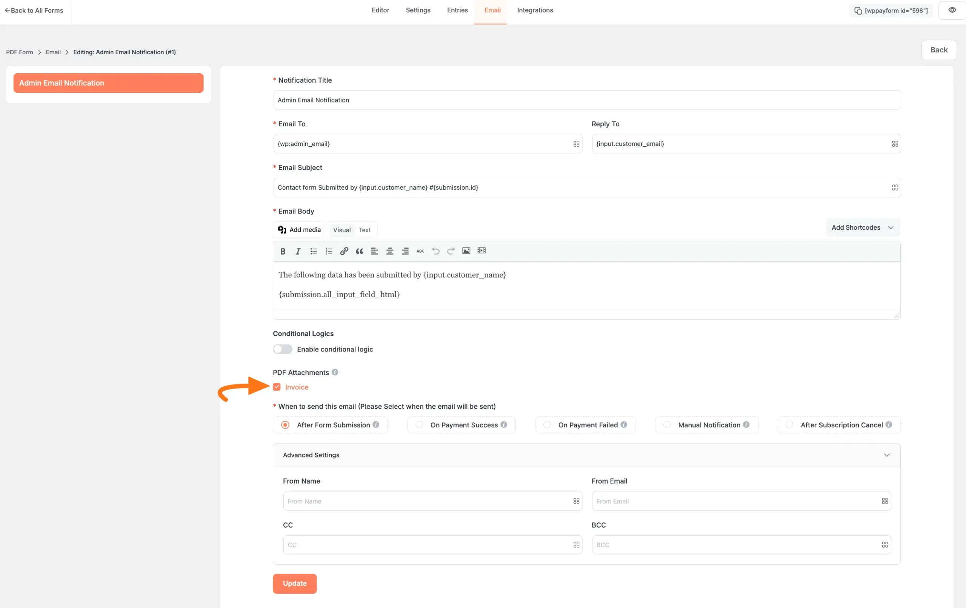Click the From Name input field
Viewport: 966px width, 608px height.
(427, 501)
